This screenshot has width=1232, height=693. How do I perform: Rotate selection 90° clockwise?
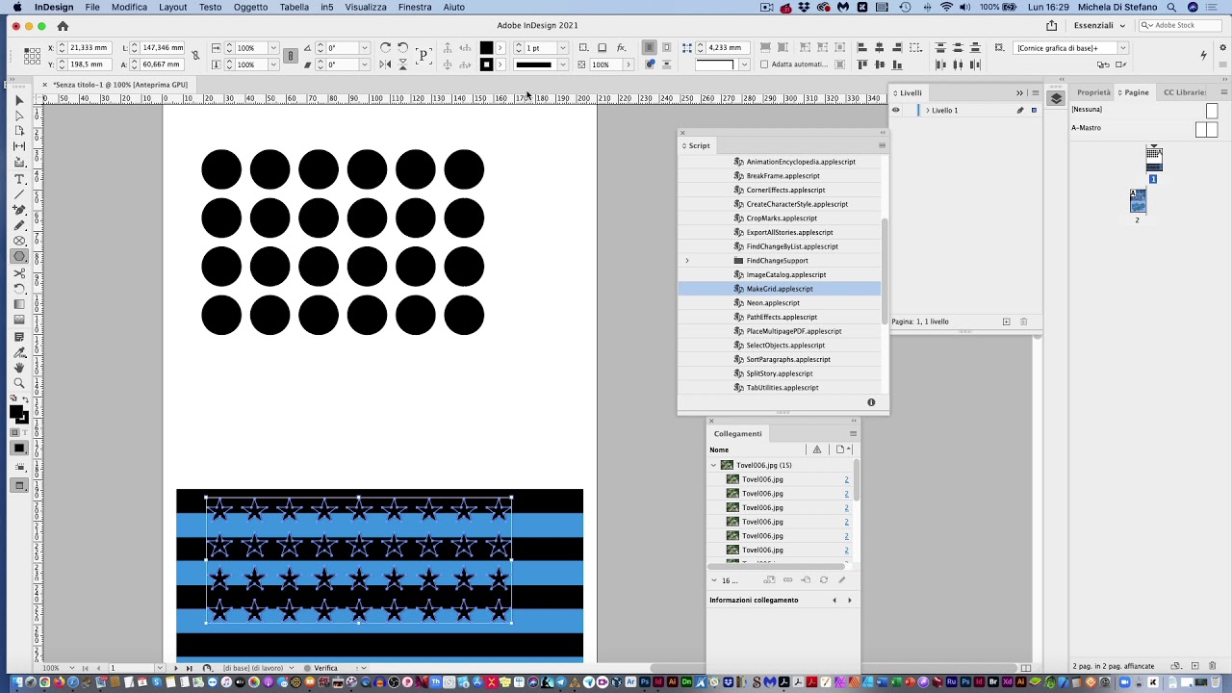click(x=385, y=47)
